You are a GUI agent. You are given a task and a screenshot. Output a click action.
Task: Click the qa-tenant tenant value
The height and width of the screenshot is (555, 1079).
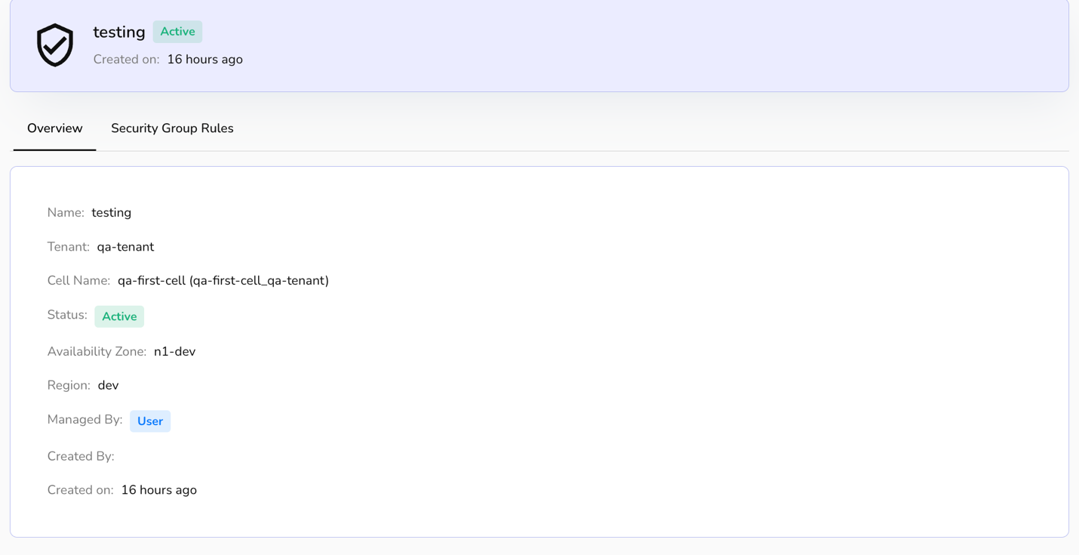point(125,247)
